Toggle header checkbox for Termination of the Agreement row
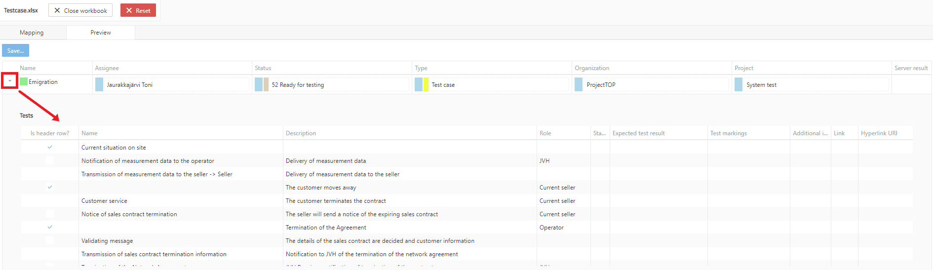This screenshot has height=270, width=933. [x=50, y=227]
